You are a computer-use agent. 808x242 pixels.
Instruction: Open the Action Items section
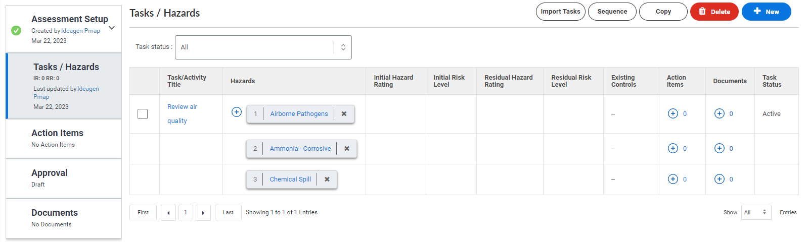click(64, 139)
